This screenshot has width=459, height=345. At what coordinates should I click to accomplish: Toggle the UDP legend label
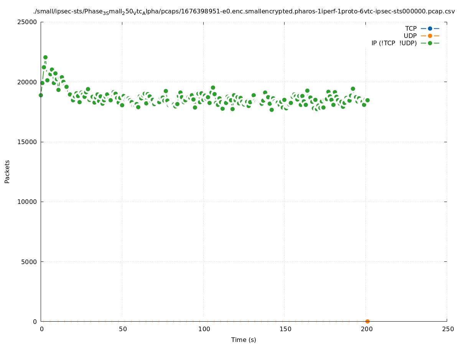[410, 36]
